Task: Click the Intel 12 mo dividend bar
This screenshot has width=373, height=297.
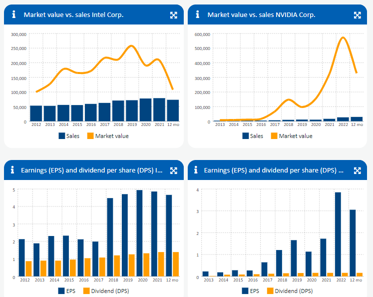Action: tap(176, 264)
